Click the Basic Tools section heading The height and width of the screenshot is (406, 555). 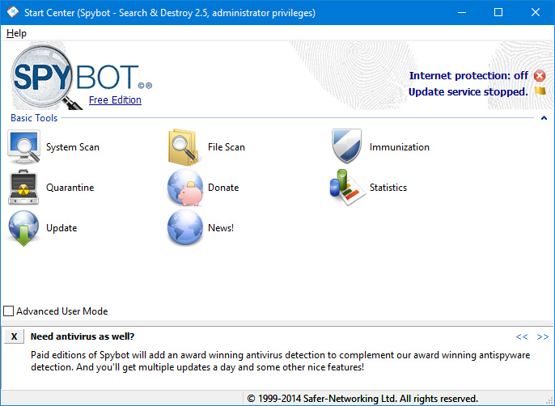[x=34, y=118]
